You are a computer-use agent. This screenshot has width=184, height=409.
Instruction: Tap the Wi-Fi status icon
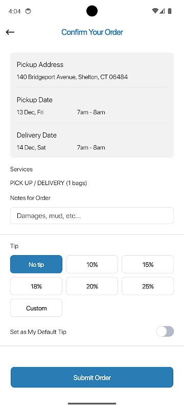pyautogui.click(x=155, y=11)
